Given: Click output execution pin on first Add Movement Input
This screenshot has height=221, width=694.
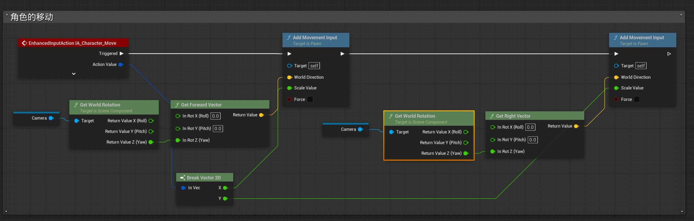Looking at the screenshot, I should pos(342,54).
